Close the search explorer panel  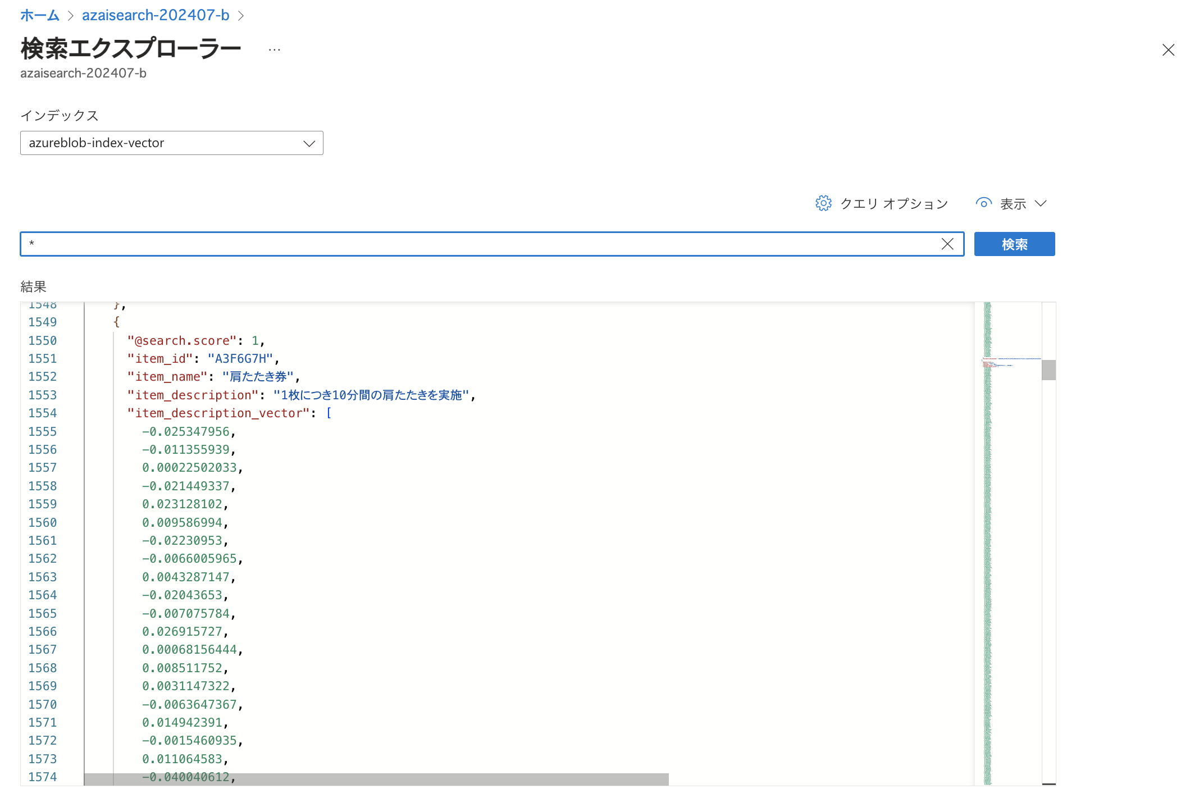(x=1168, y=50)
